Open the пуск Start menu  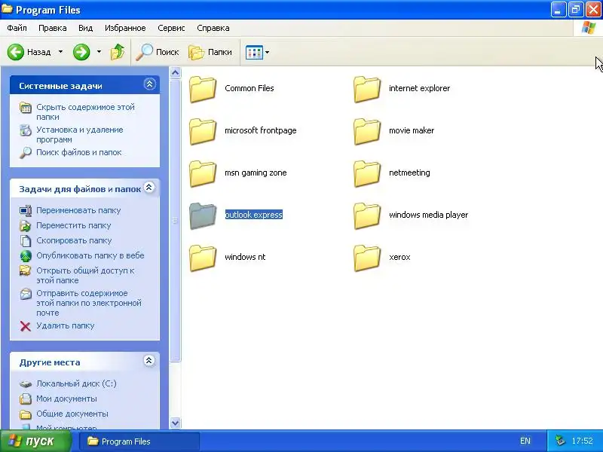coord(35,441)
